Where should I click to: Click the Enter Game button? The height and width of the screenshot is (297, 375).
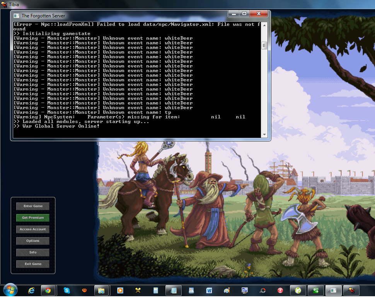[33, 206]
